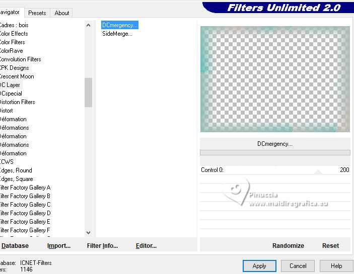Screen dimensions: 354x274
Task: Select the Color Effects category
Action: click(14, 34)
